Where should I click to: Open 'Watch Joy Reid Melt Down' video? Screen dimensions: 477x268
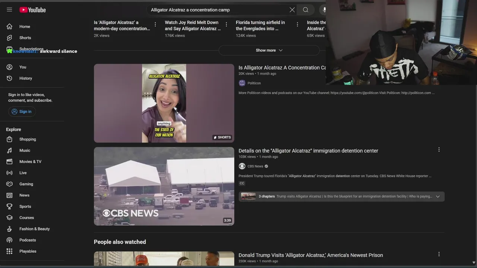pos(193,25)
